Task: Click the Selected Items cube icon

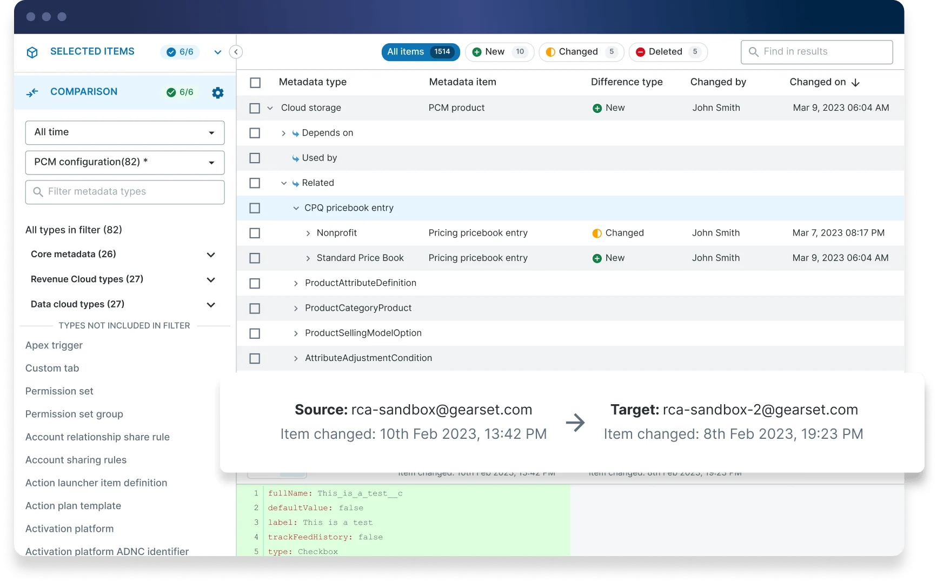Action: [32, 52]
